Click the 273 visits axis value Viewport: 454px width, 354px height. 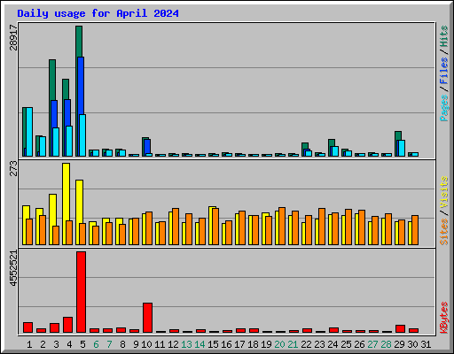[x=13, y=168]
